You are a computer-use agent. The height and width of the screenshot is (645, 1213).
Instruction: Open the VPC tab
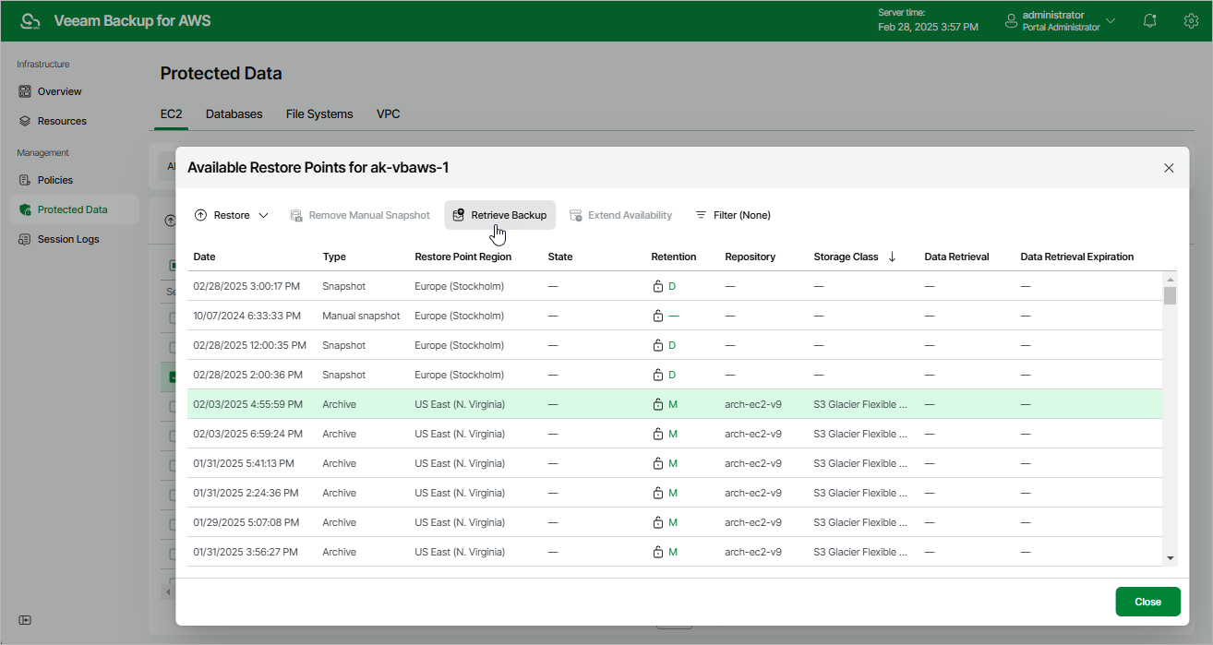tap(388, 114)
